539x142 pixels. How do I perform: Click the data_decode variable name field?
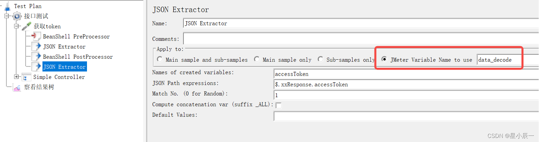tap(499, 60)
